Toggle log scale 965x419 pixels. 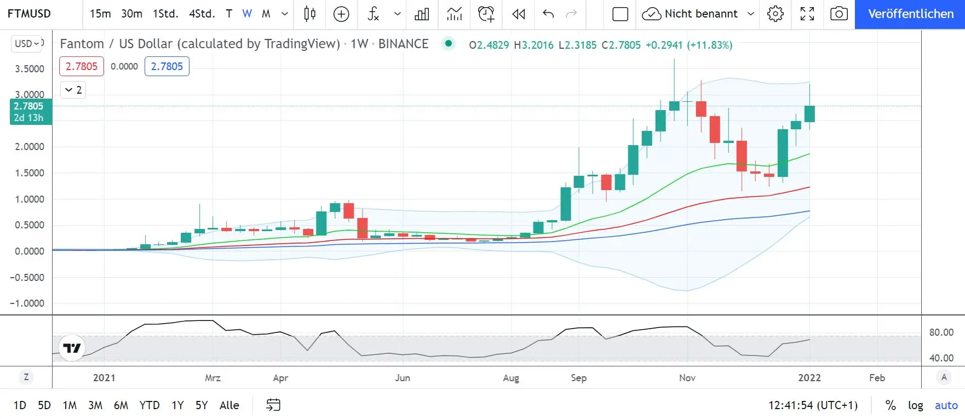[x=915, y=405]
